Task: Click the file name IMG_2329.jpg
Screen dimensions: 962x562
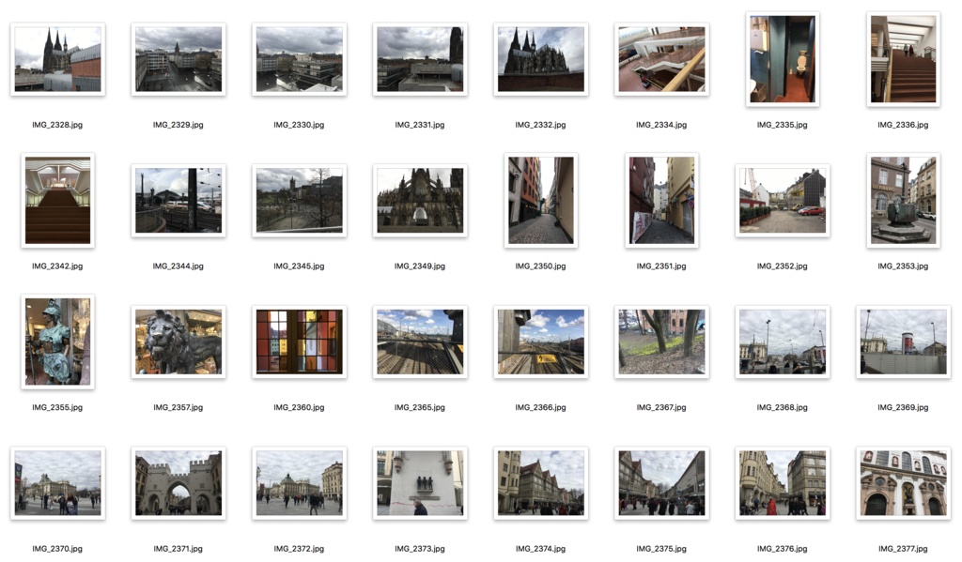Action: point(178,125)
